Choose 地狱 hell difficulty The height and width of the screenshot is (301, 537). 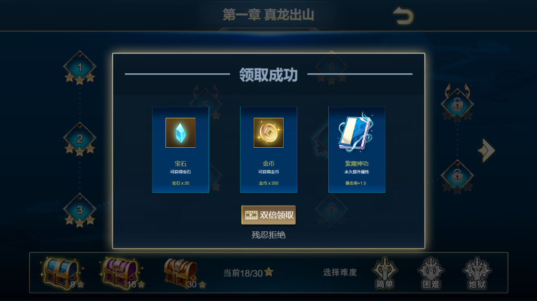point(477,273)
